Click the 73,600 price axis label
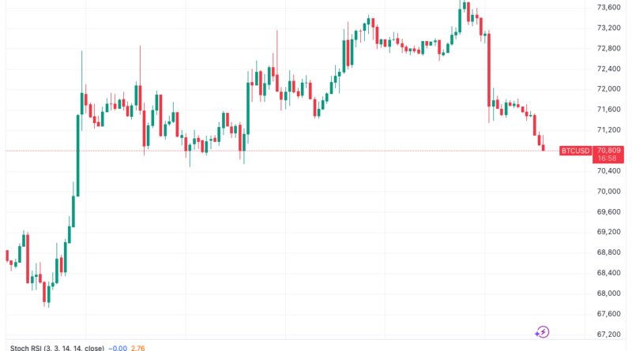Viewport: 632px width, 351px height. [x=608, y=8]
